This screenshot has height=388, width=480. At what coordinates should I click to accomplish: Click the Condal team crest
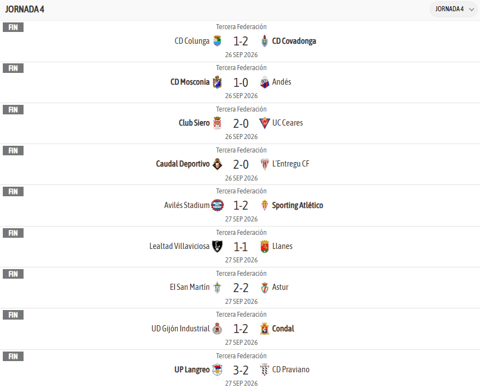265,329
